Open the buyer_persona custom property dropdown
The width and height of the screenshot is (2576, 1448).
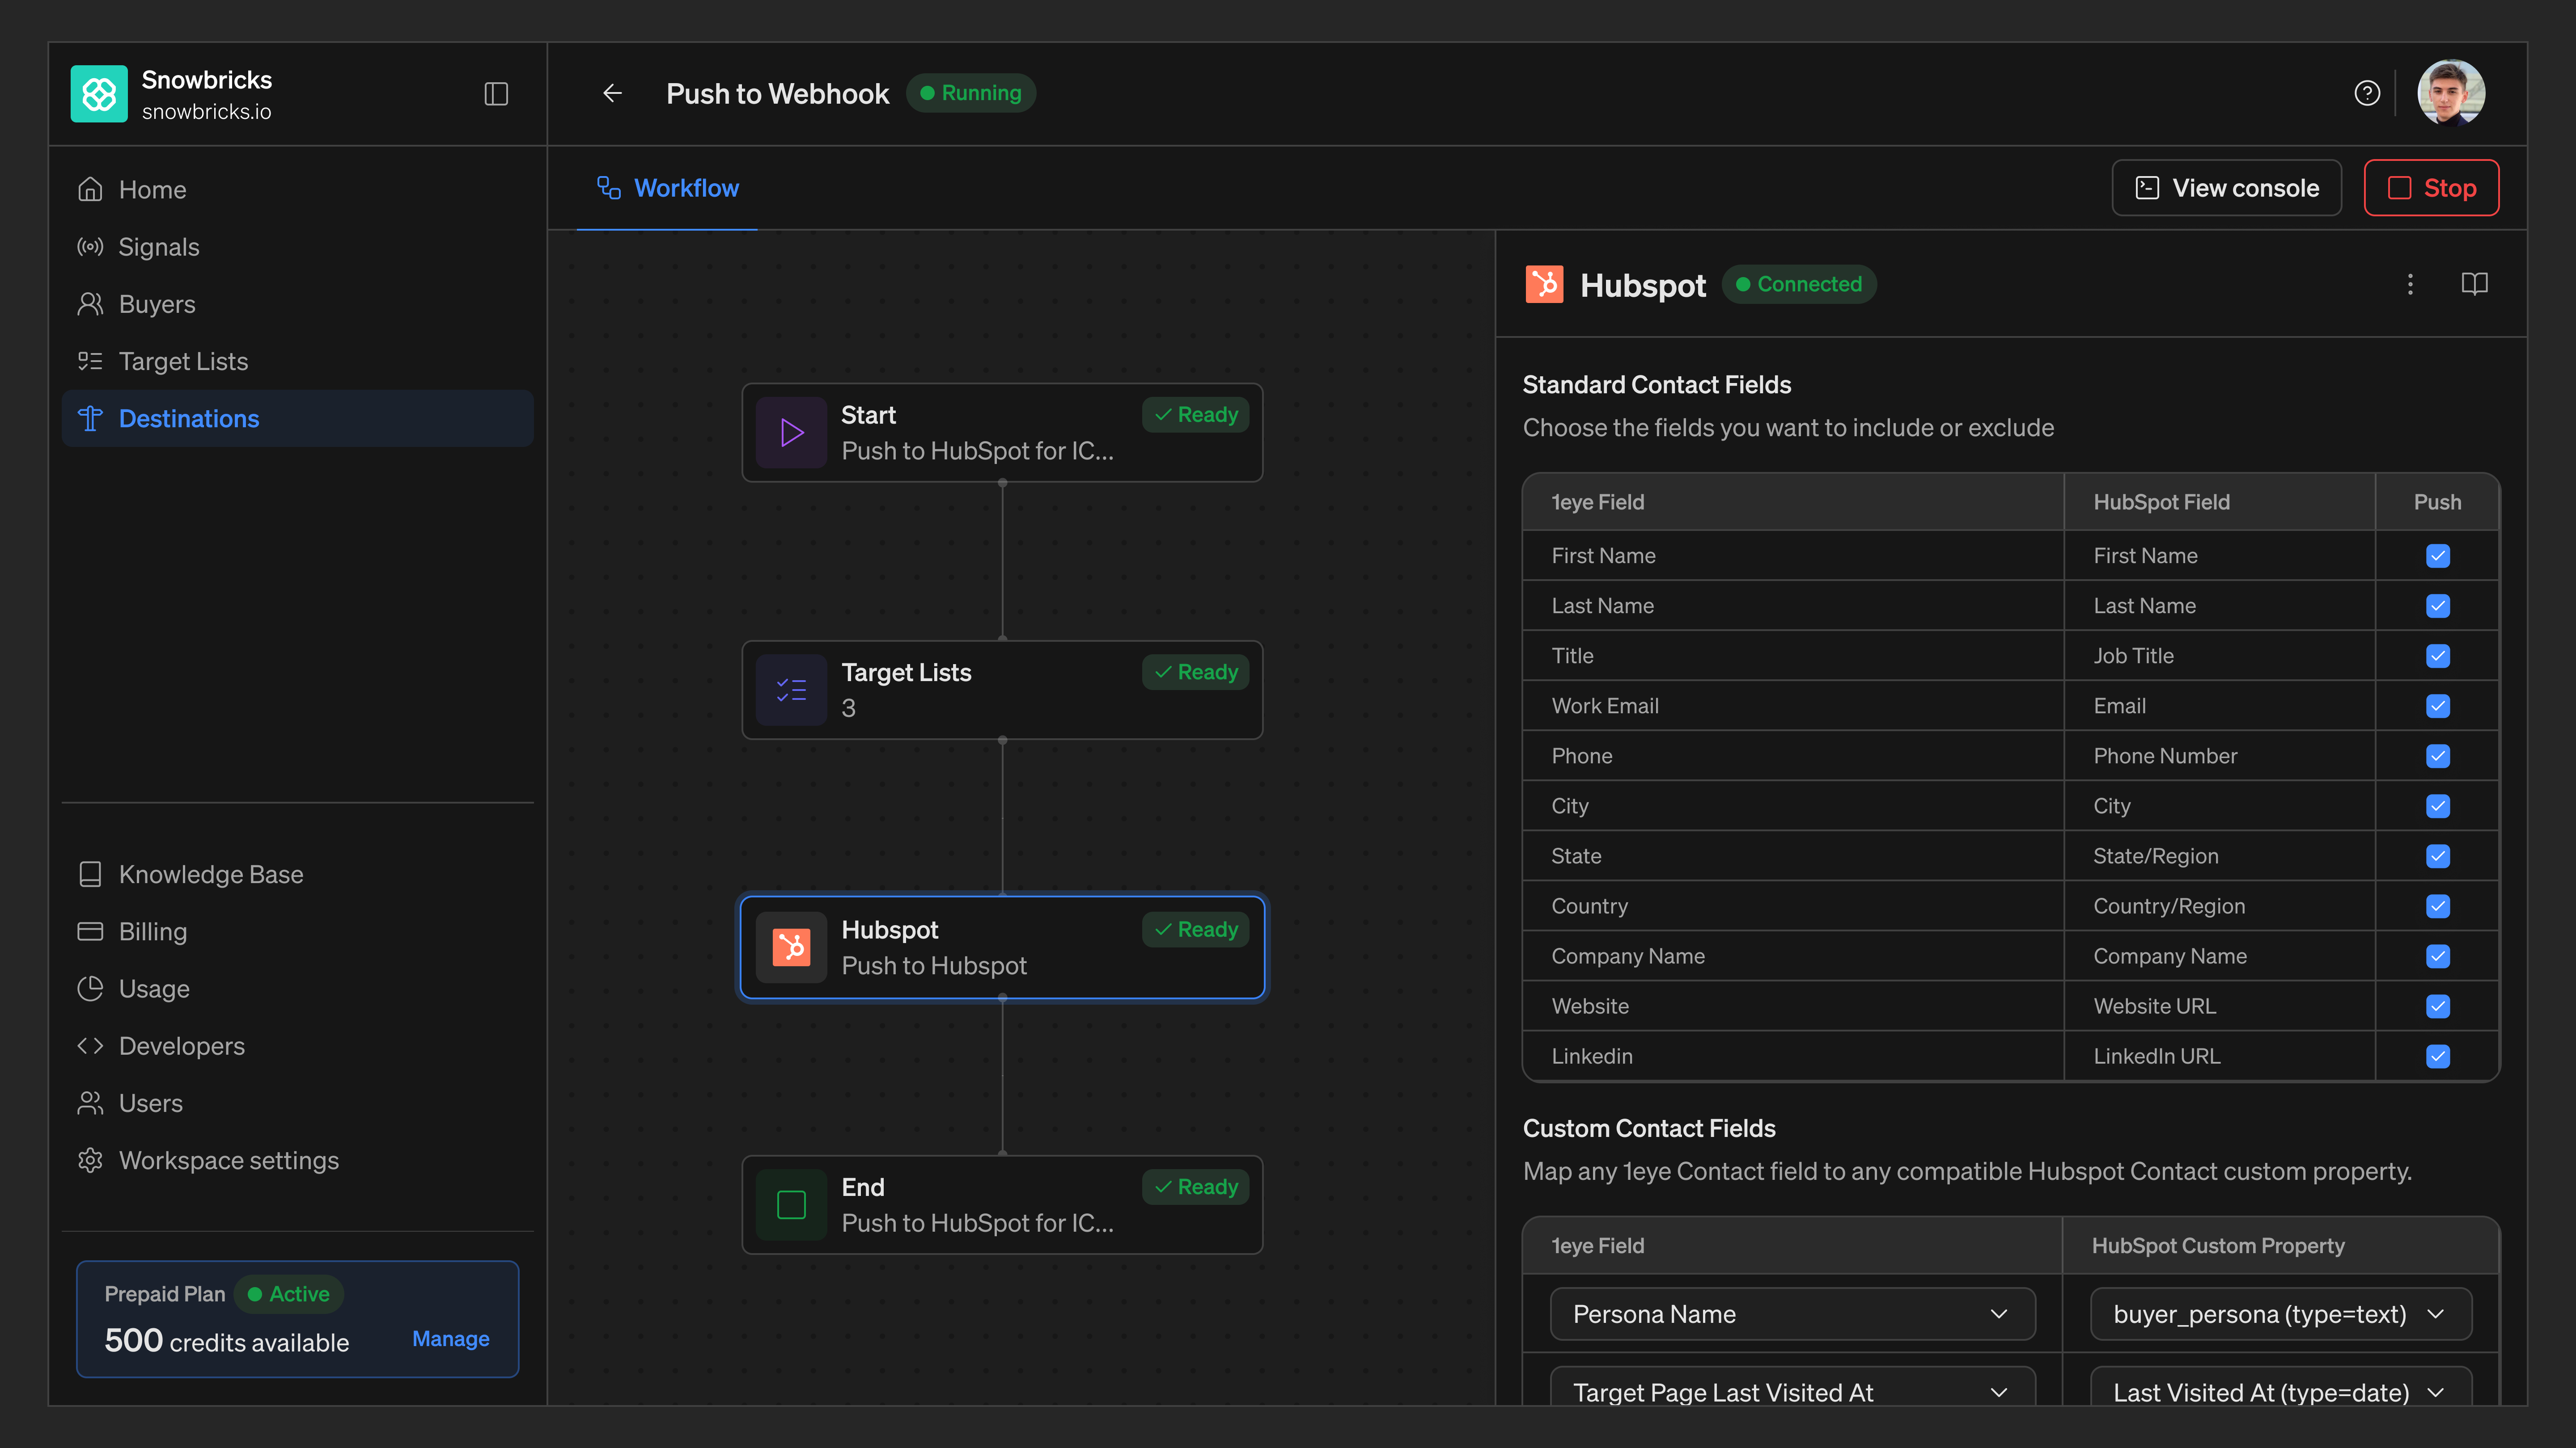point(2281,1314)
